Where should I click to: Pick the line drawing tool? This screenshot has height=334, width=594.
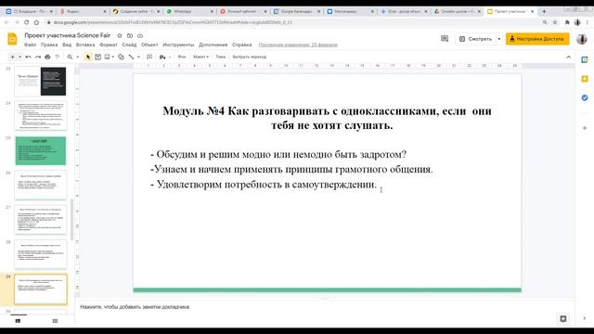point(131,57)
